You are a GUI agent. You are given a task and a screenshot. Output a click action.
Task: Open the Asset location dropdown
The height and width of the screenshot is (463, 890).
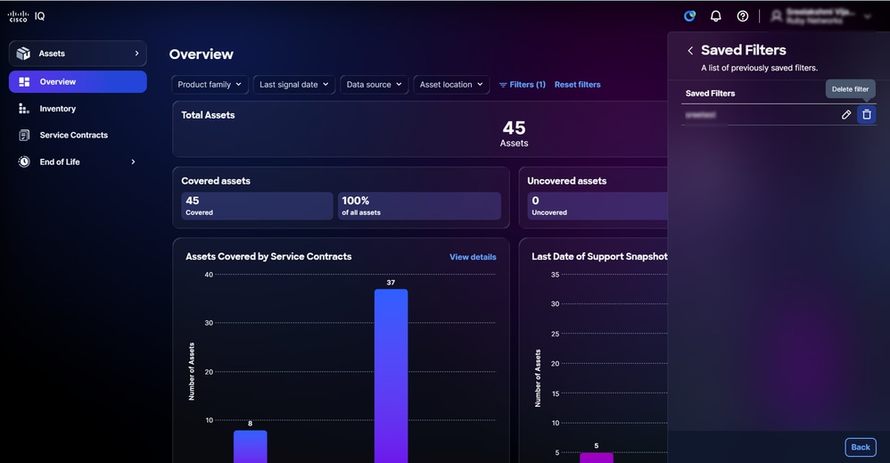coord(451,85)
